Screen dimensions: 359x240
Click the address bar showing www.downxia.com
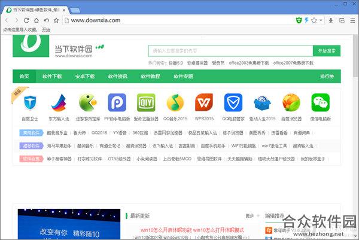pyautogui.click(x=178, y=20)
